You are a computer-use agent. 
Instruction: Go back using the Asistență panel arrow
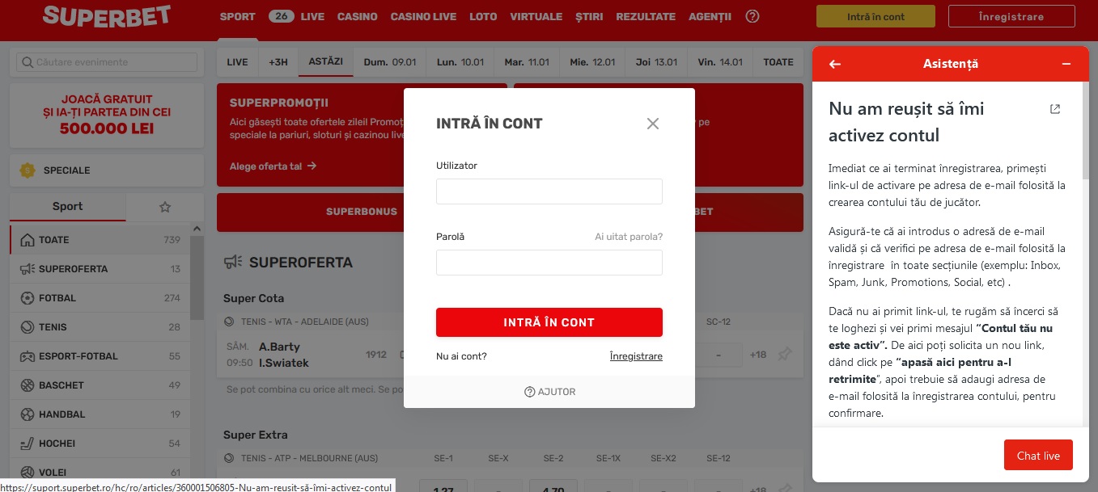pyautogui.click(x=835, y=64)
